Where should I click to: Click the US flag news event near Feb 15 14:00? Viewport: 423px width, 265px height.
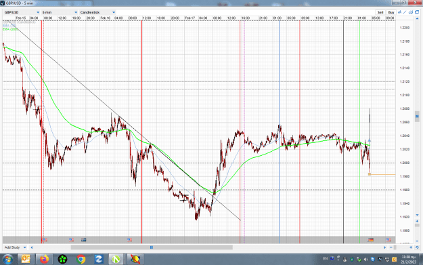[71, 240]
